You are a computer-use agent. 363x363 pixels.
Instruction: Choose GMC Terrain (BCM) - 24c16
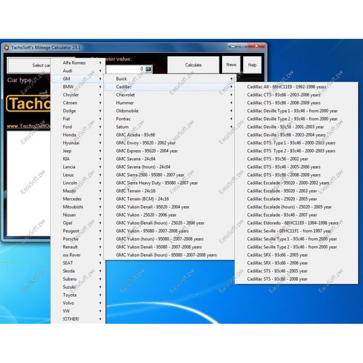click(169, 199)
